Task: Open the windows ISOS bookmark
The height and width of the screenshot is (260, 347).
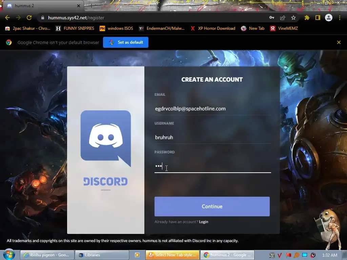Action: click(x=117, y=28)
